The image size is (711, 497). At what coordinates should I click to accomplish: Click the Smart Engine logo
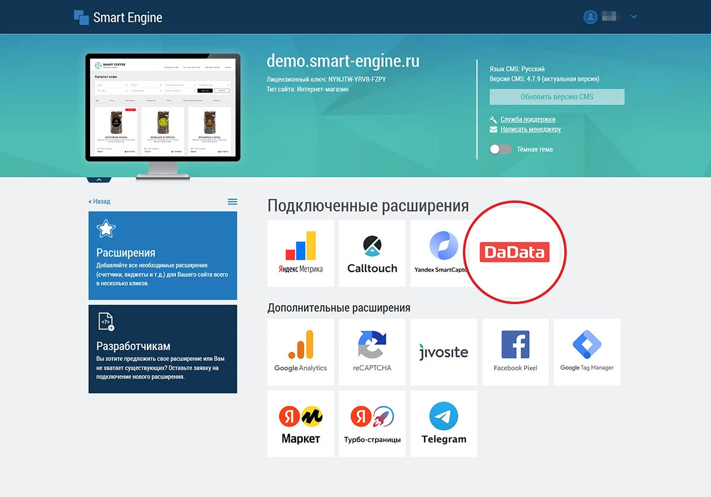coord(118,17)
